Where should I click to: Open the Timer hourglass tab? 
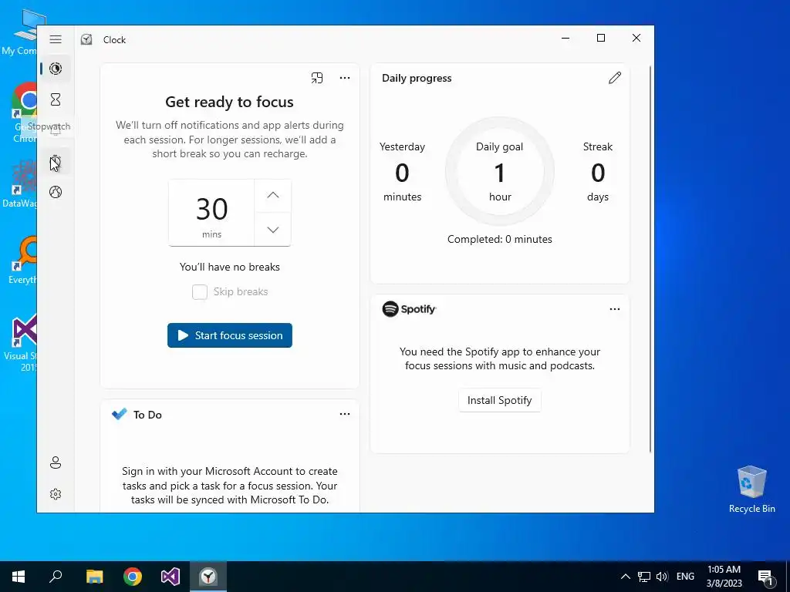pos(56,99)
